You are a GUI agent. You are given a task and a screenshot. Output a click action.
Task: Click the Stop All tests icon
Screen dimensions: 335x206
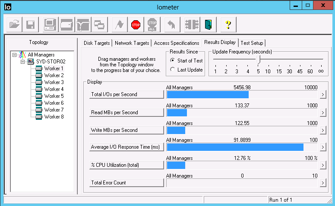[x=152, y=25]
